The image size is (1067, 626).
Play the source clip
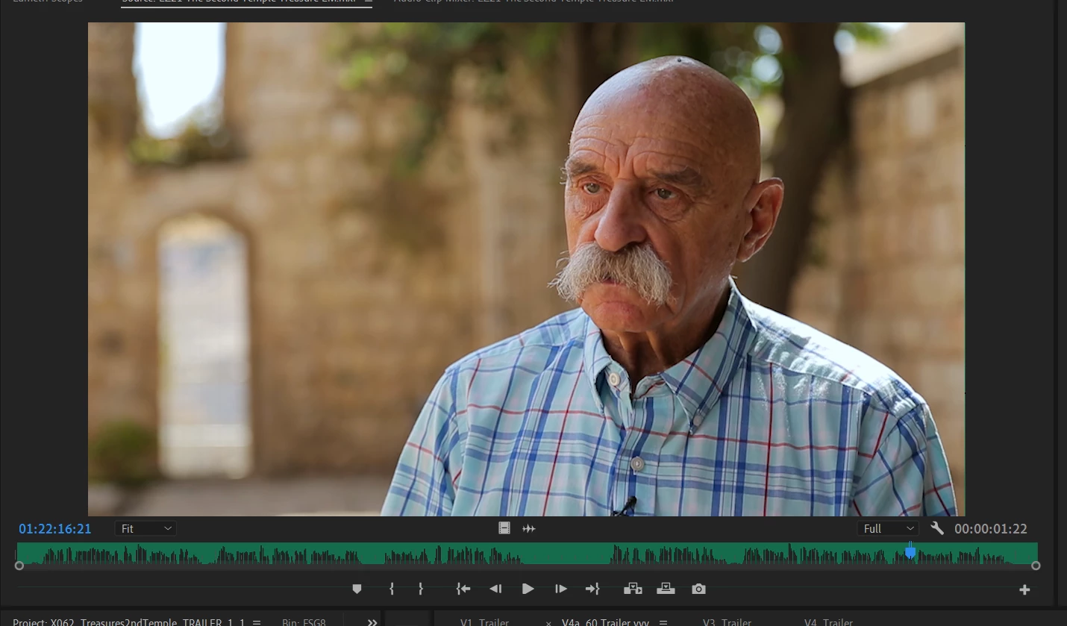(528, 589)
